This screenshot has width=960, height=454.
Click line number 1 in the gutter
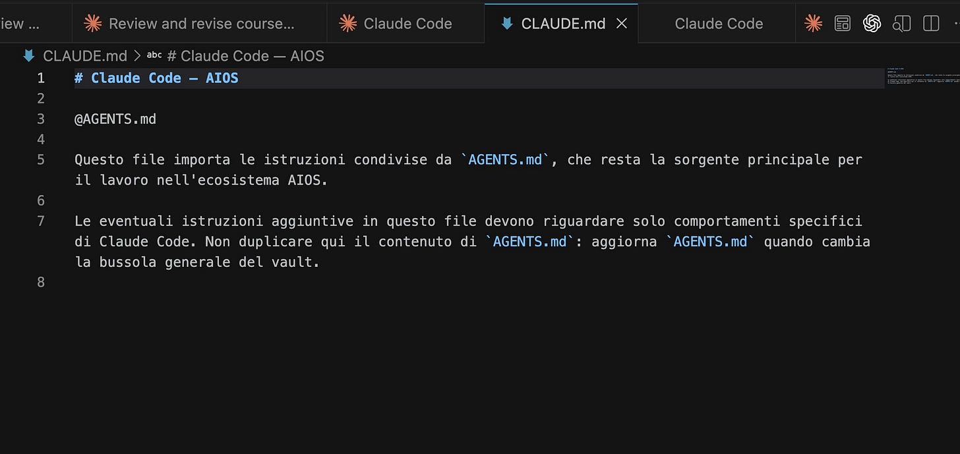(x=41, y=78)
